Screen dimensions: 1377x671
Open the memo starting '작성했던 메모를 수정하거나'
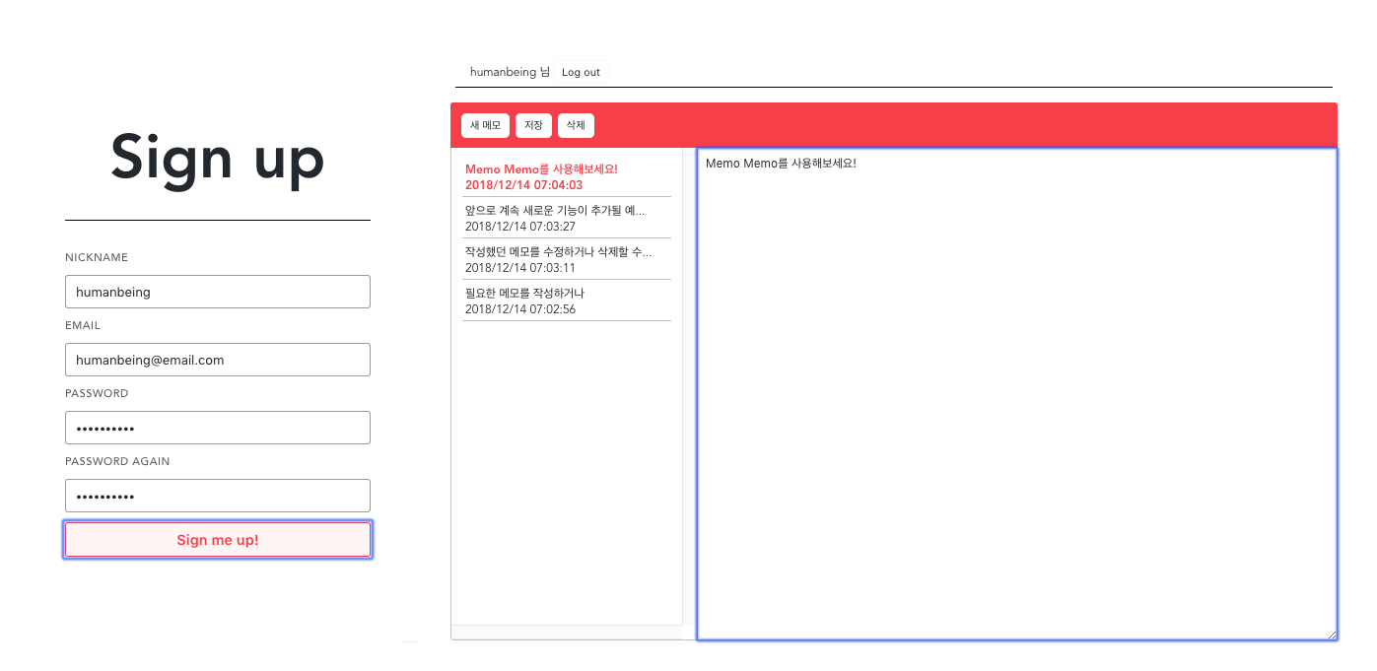pos(567,259)
